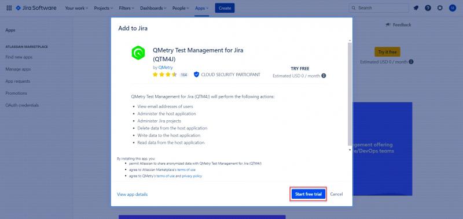463x219 pixels.
Task: Click into the Search field
Action: pos(379,8)
